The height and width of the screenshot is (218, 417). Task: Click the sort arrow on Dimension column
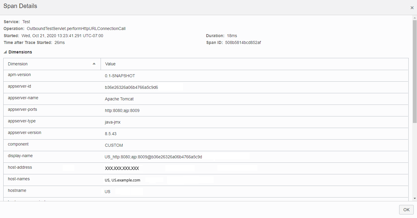pos(94,64)
